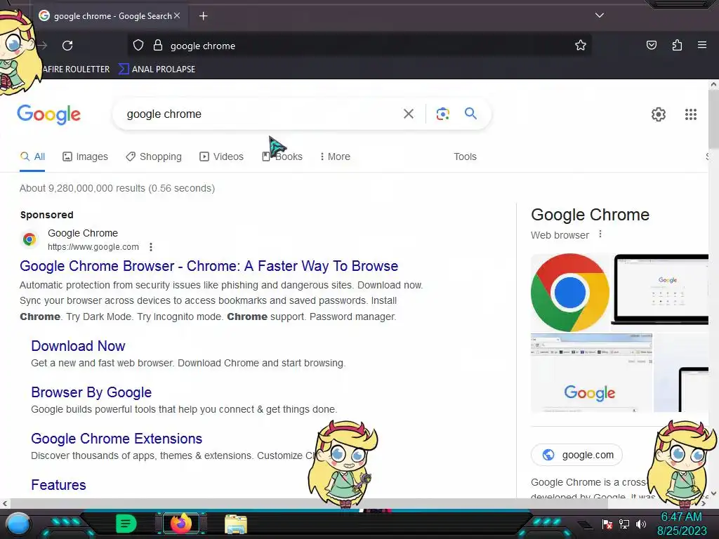This screenshot has height=539, width=719.
Task: Open the Firefox hamburger menu
Action: pyautogui.click(x=701, y=45)
